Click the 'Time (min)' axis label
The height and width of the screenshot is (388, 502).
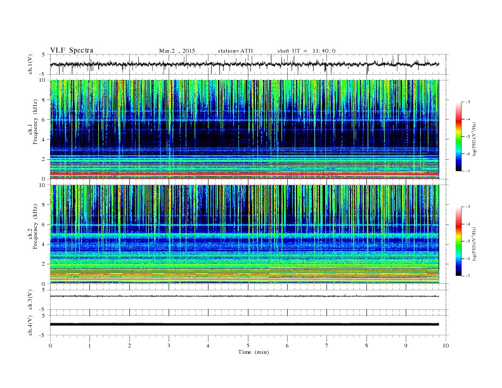254,352
